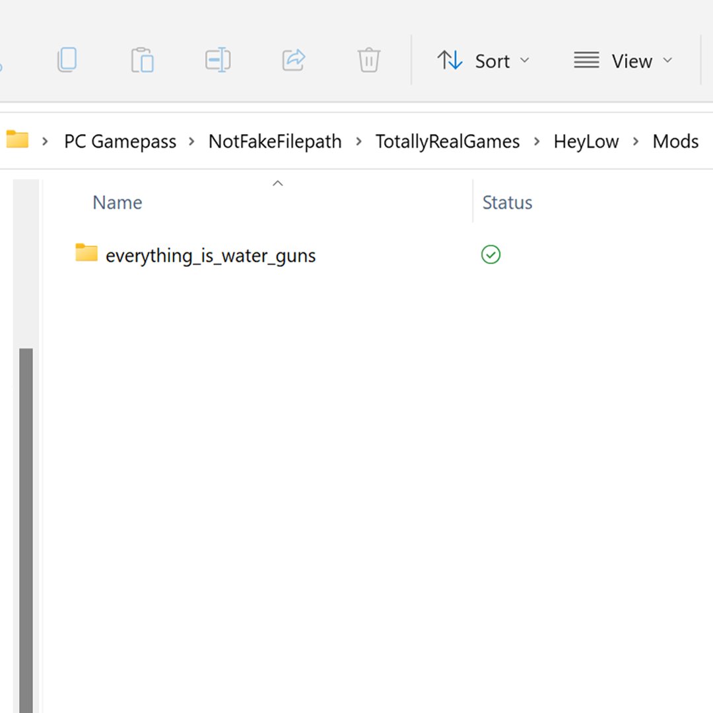Image resolution: width=713 pixels, height=713 pixels.
Task: Click the Share toolbar icon
Action: click(x=293, y=59)
